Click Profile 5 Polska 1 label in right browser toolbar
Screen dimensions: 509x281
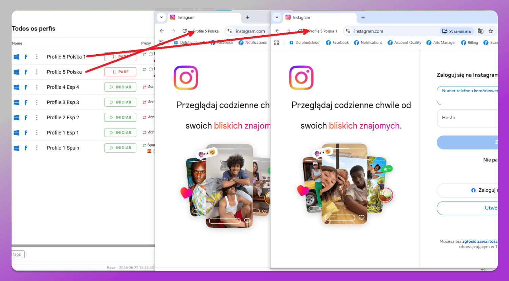pyautogui.click(x=323, y=31)
